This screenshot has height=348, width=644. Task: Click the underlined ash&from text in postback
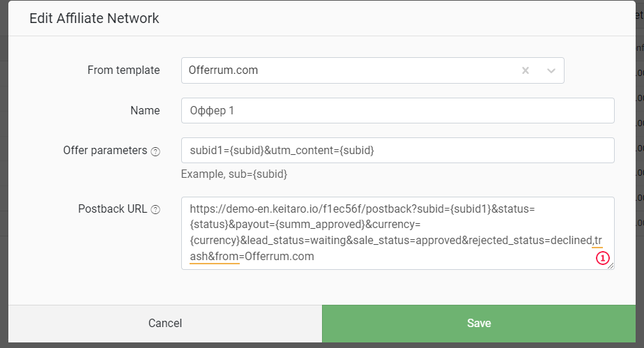[x=215, y=257]
